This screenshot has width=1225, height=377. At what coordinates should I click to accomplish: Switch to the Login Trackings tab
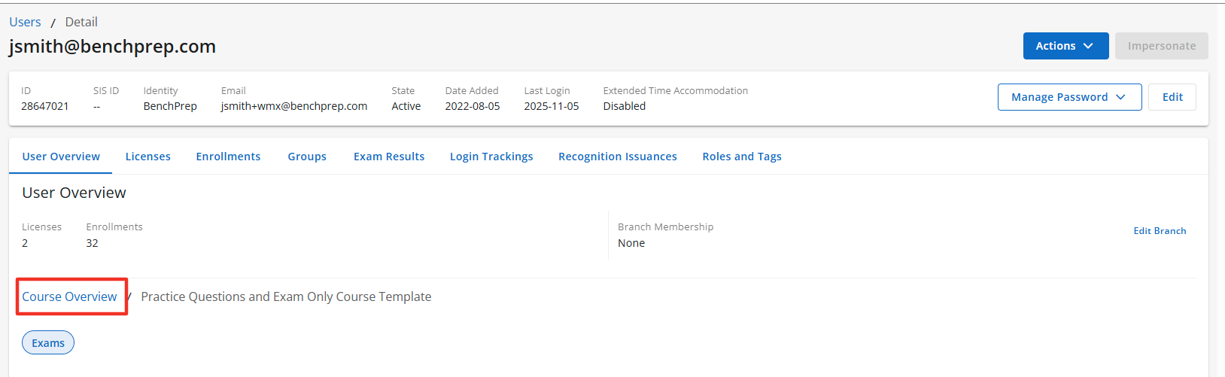[x=491, y=157]
